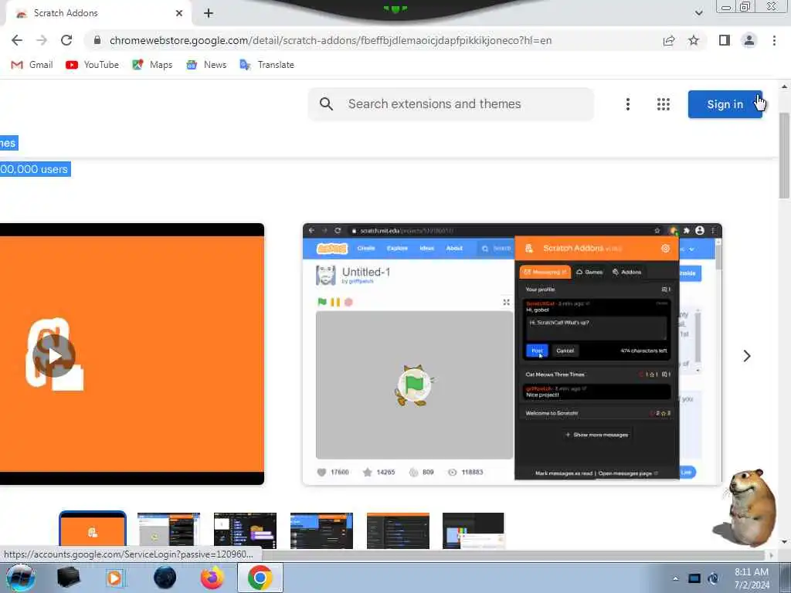Screen dimensions: 791x593
Task: Click the highlighted users count text
Action: (x=34, y=169)
